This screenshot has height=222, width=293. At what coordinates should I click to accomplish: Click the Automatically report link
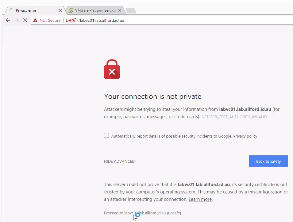click(x=129, y=136)
